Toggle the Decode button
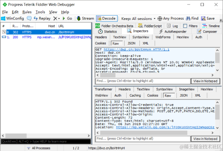Image resolution: width=223 pixels, height=151 pixels. (x=107, y=18)
